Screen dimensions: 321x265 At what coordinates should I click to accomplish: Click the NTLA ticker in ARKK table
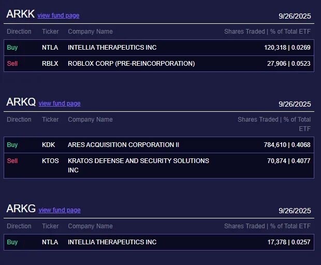[50, 48]
